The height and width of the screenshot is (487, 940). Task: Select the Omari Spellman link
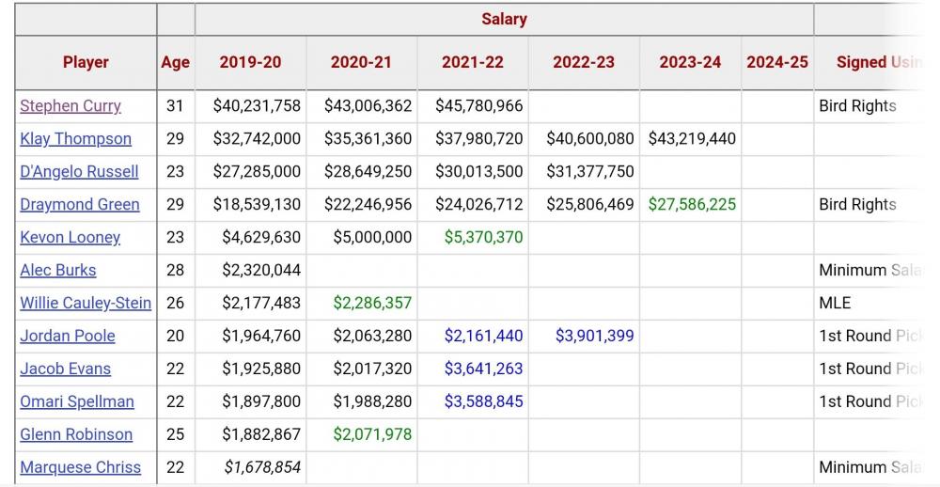[x=77, y=402]
